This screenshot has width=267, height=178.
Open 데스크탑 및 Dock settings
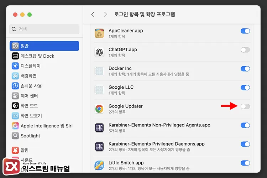(44, 56)
